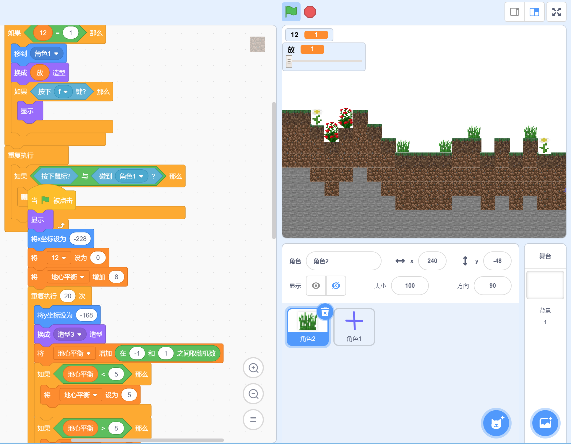Click the 12 variable in equals condition
The height and width of the screenshot is (445, 571).
[43, 33]
